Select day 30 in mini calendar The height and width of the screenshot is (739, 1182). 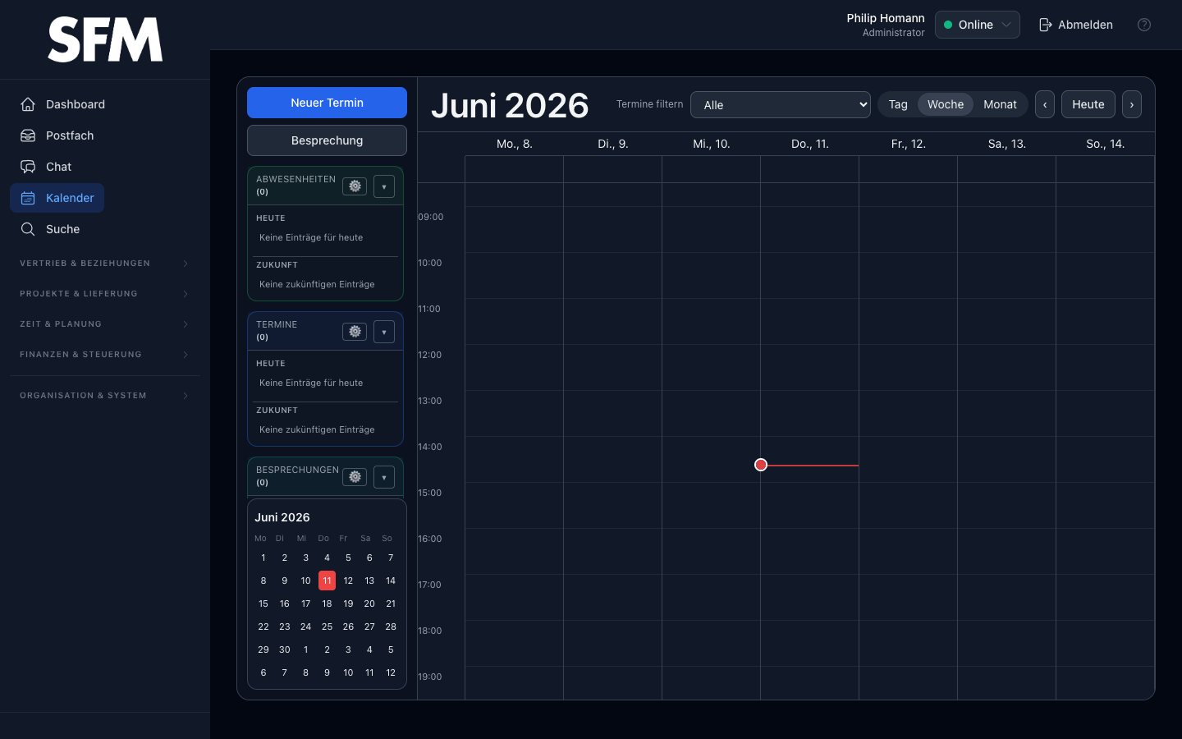(x=285, y=649)
